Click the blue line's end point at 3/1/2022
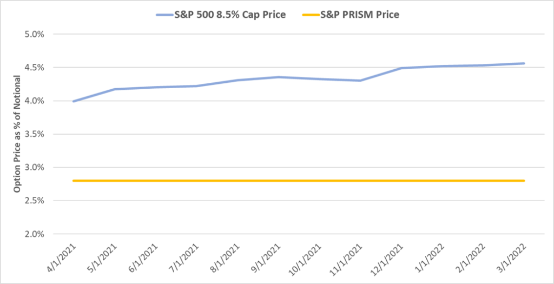 [524, 63]
